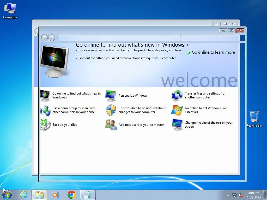Click the Forward navigation button
267x200 pixels.
point(52,38)
